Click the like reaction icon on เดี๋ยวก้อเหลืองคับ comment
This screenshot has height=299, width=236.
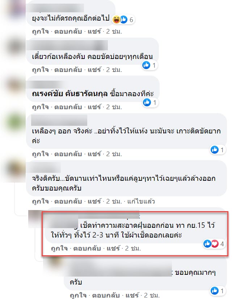point(146,65)
